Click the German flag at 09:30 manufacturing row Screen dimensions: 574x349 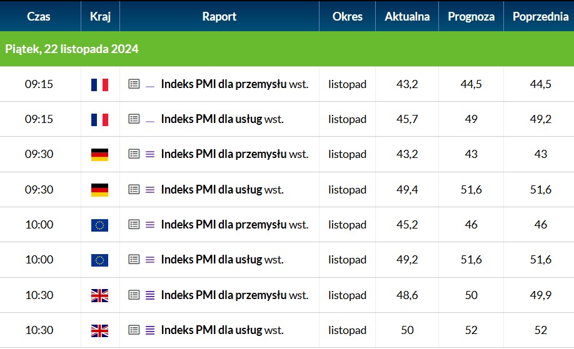coord(99,155)
